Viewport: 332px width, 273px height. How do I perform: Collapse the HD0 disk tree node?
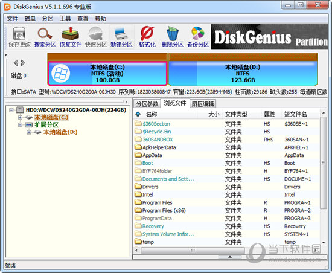[x=11, y=110]
